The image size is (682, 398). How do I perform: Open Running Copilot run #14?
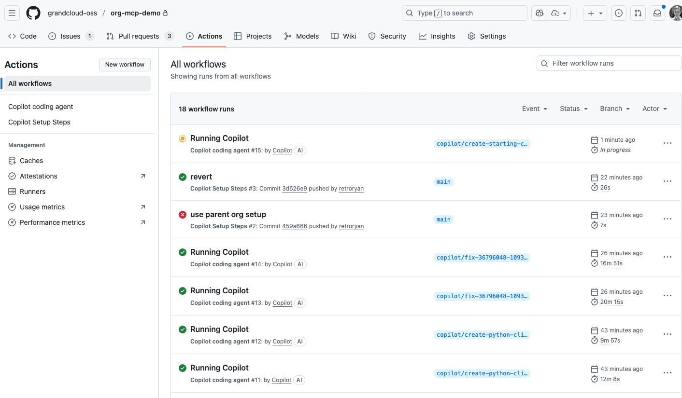[x=219, y=252]
